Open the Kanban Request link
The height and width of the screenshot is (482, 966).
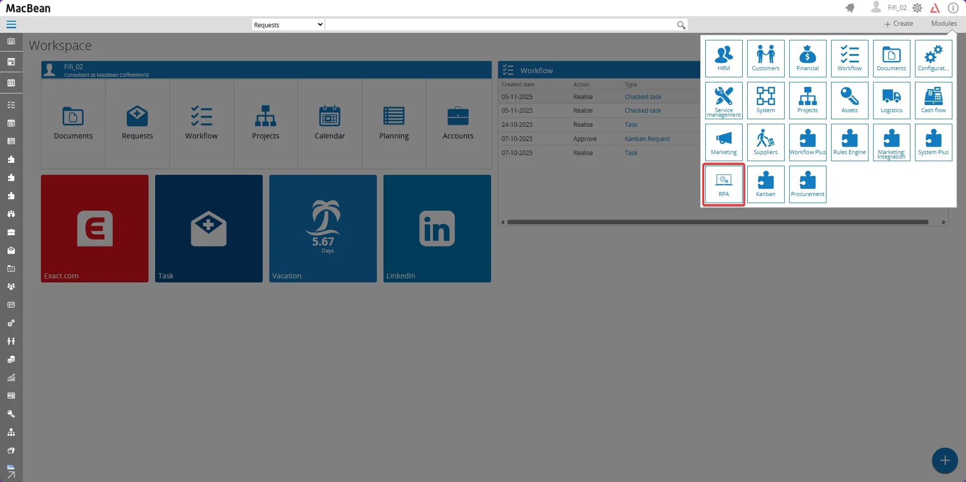click(x=647, y=139)
